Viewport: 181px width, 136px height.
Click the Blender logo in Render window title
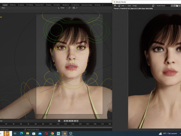tap(114, 2)
